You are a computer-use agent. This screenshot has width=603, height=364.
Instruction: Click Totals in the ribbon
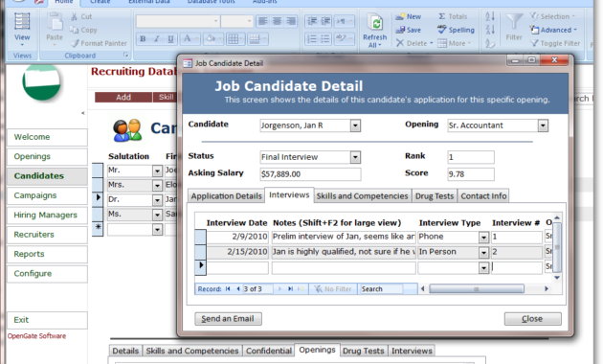(x=453, y=16)
